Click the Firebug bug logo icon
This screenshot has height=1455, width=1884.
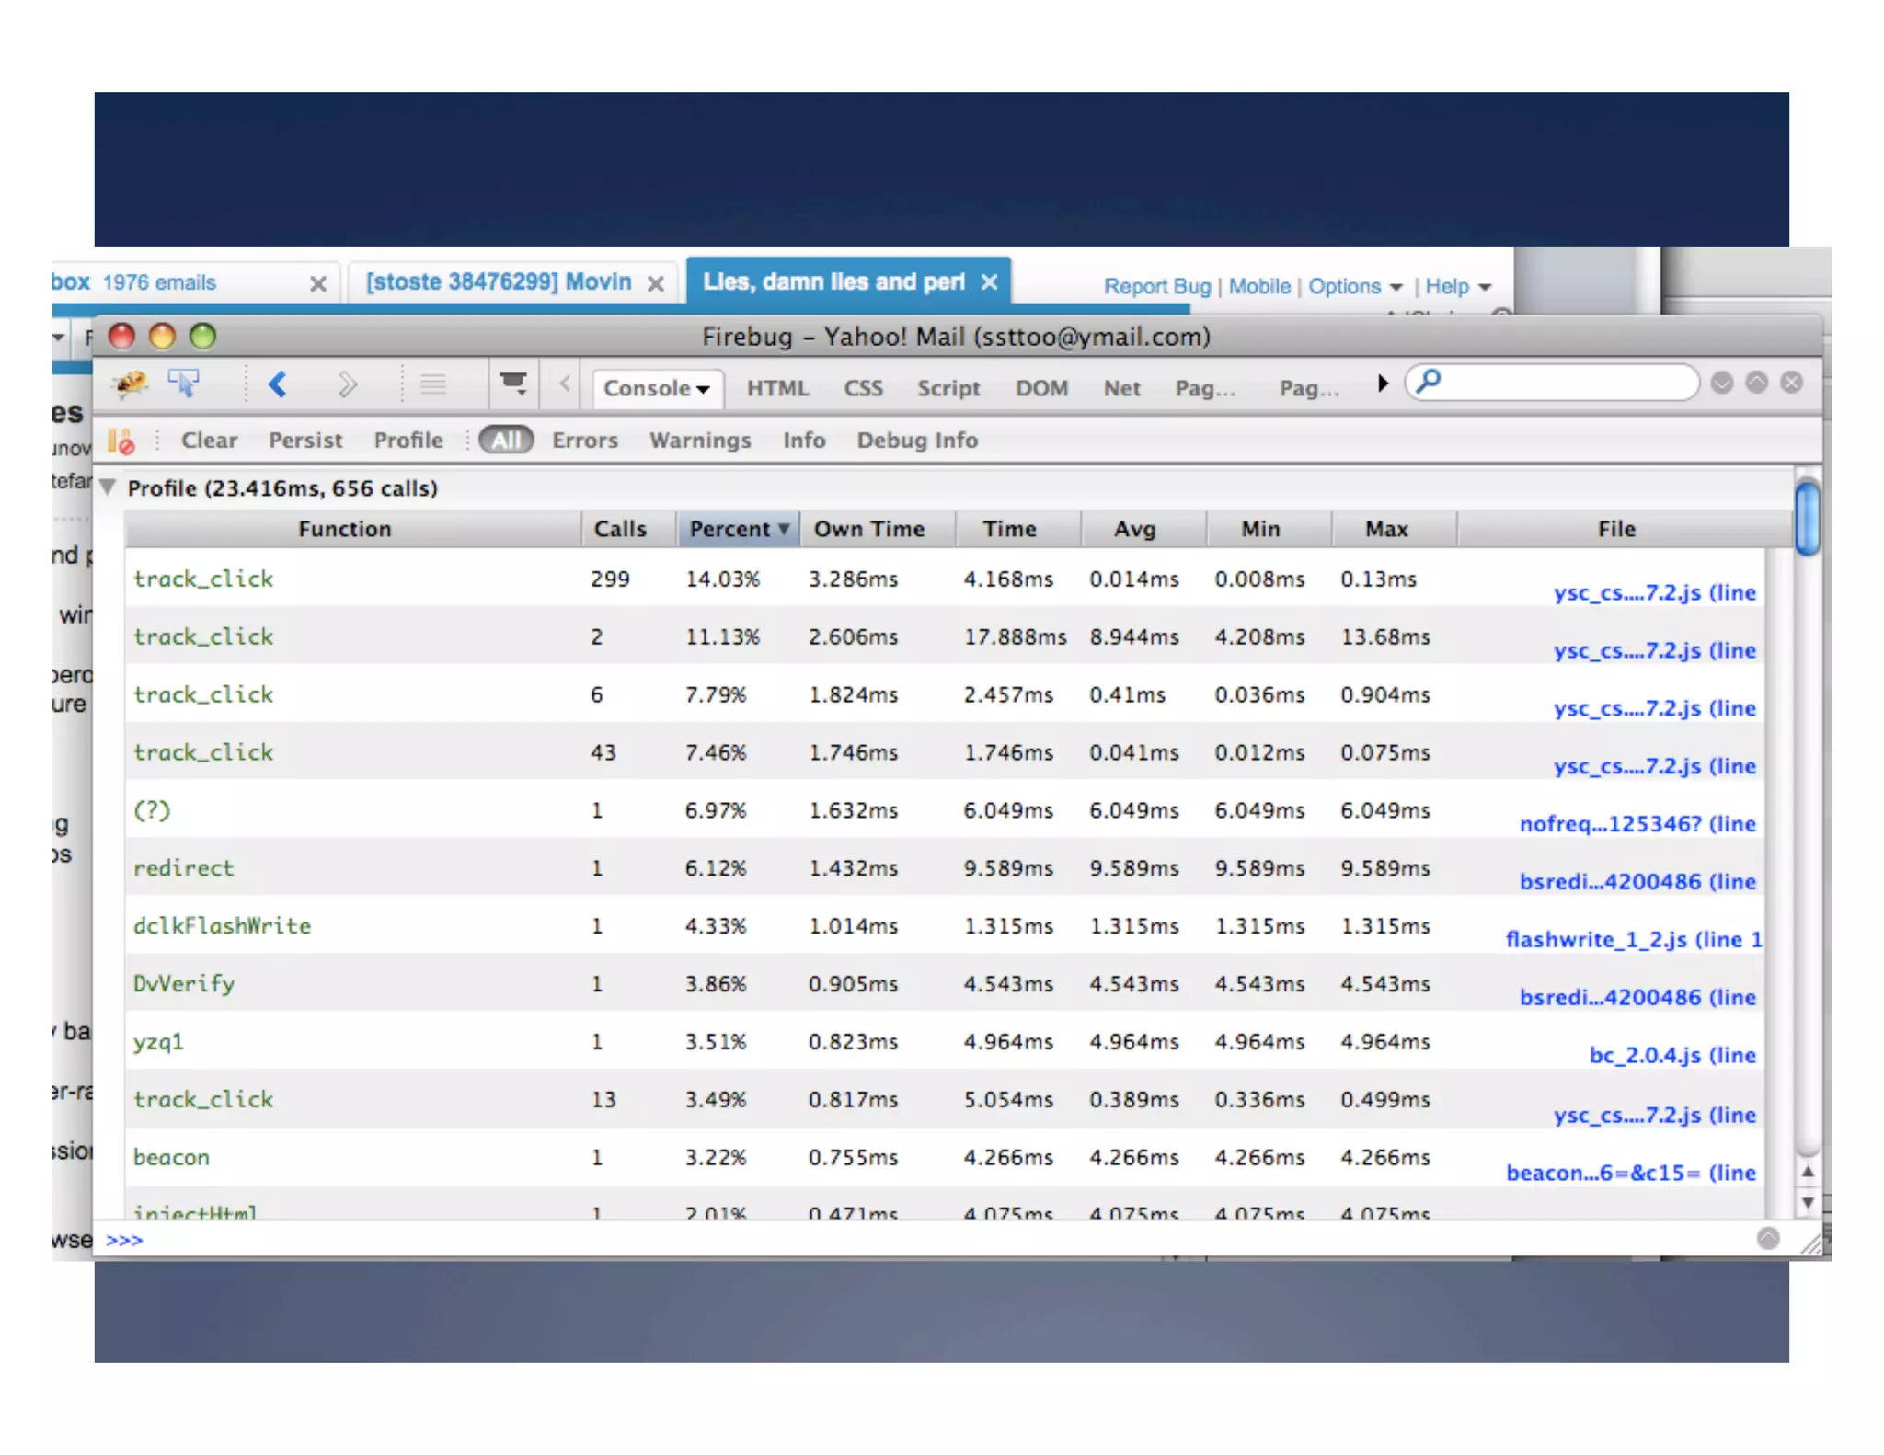click(x=131, y=384)
